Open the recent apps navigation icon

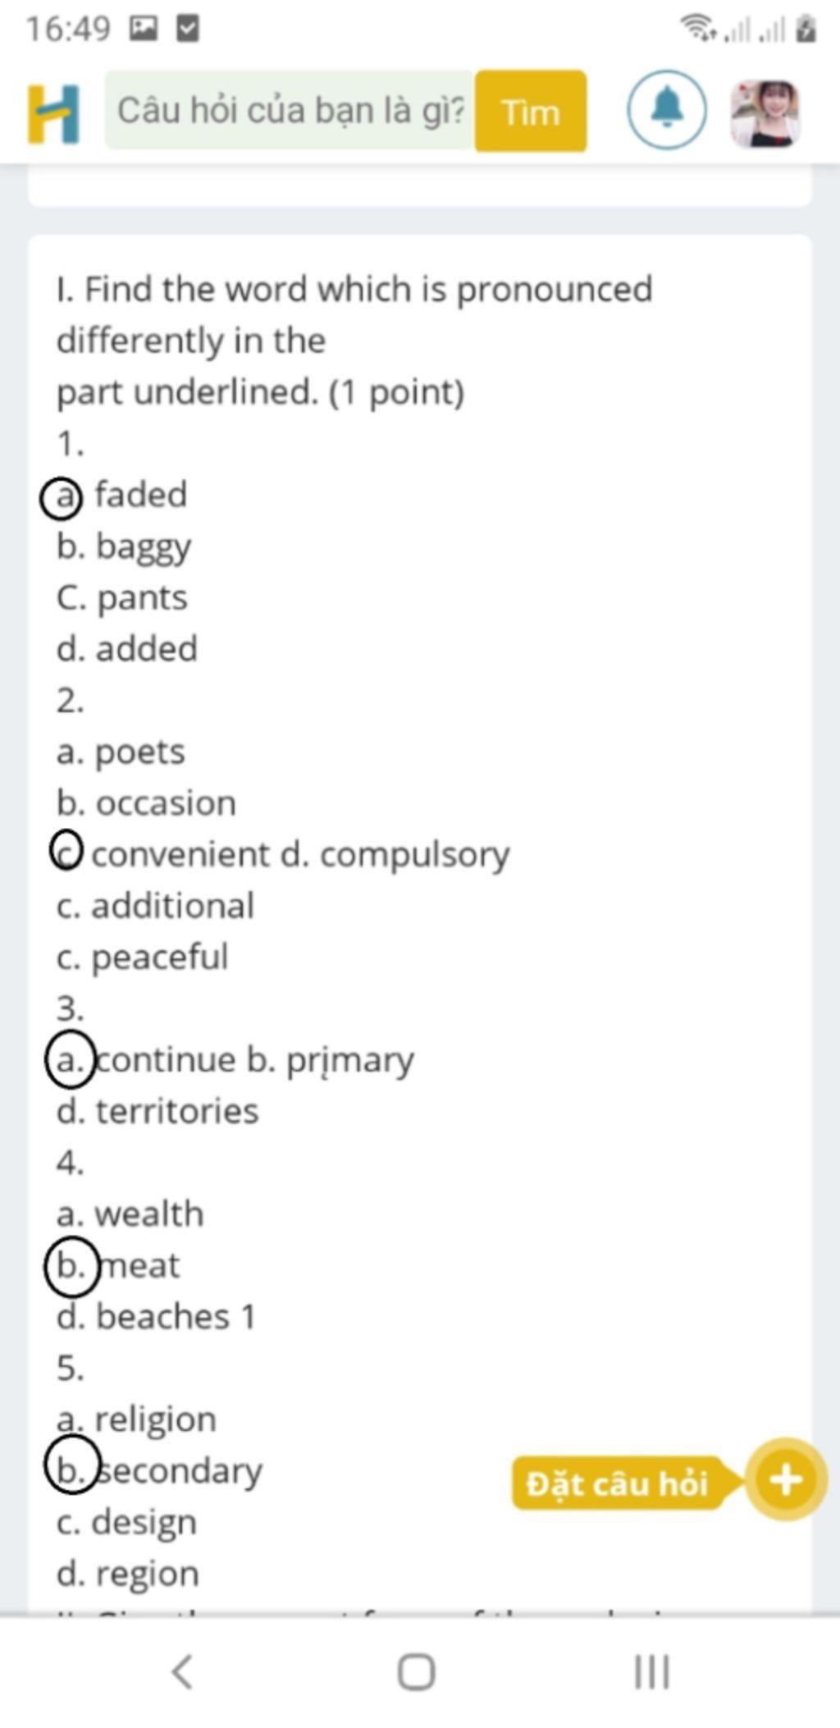(652, 1671)
